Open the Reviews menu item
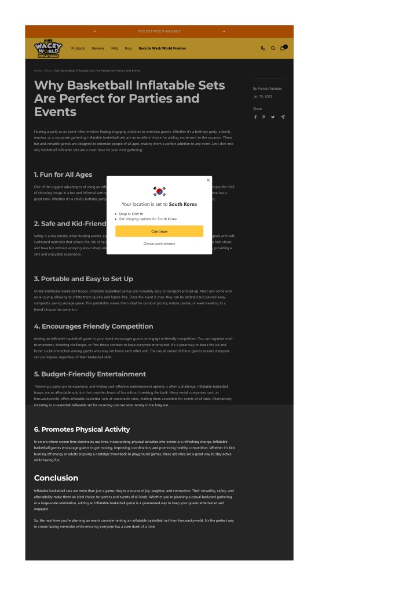The width and height of the screenshot is (417, 590). point(98,49)
